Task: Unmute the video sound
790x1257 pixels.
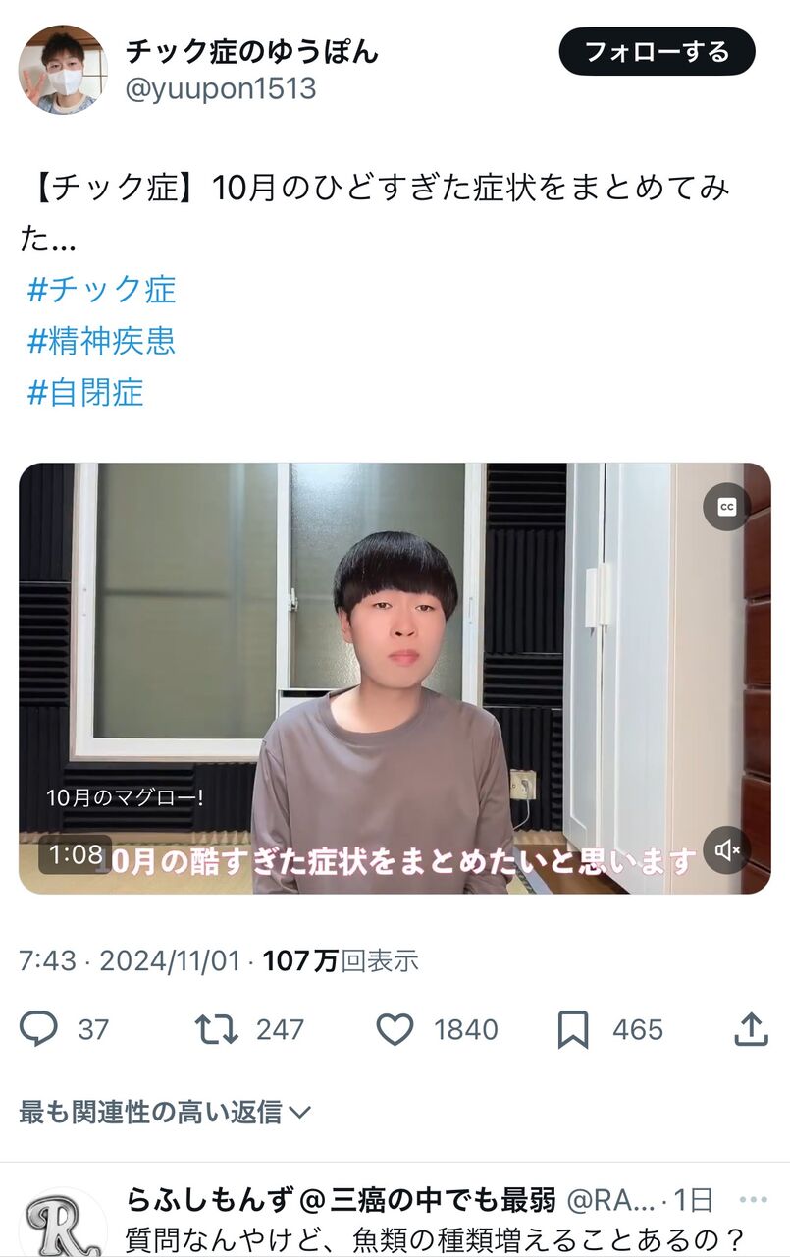Action: [x=727, y=850]
